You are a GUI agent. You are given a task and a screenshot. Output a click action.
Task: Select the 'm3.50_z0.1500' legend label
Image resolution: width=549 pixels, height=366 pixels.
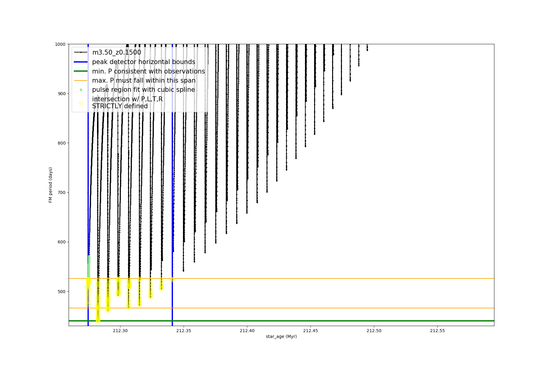pos(117,52)
